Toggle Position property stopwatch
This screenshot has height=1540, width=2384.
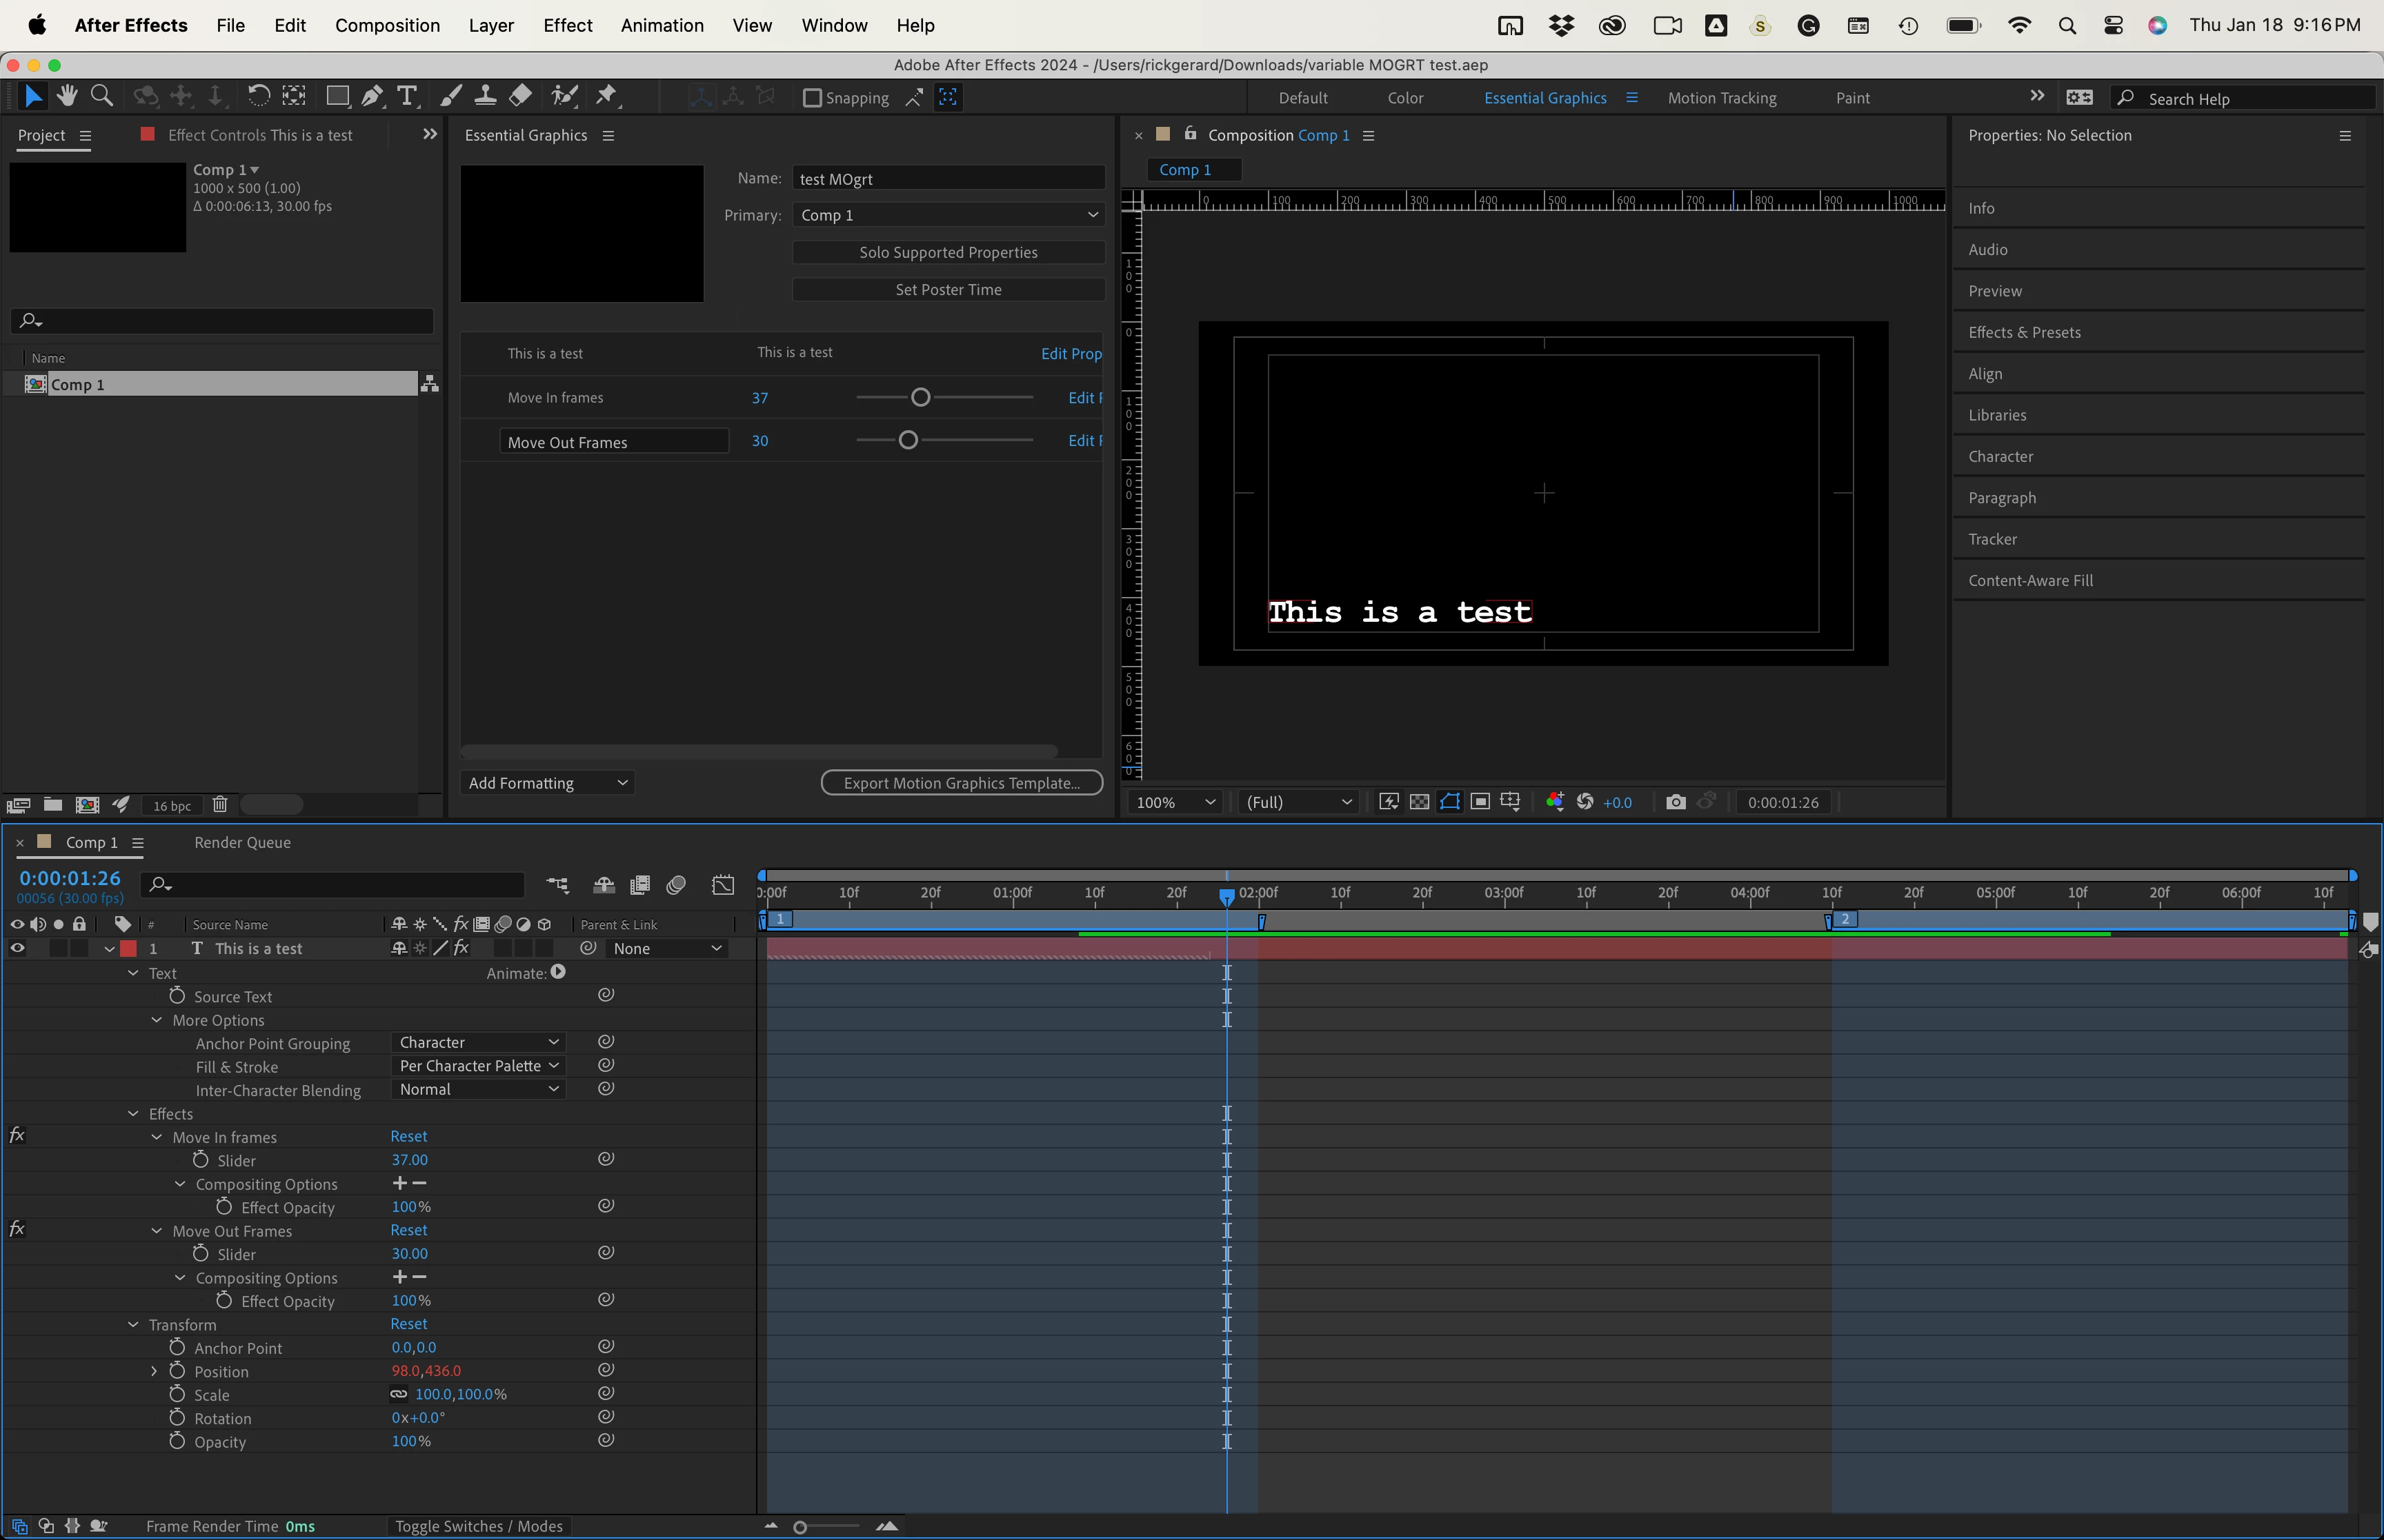coord(177,1371)
